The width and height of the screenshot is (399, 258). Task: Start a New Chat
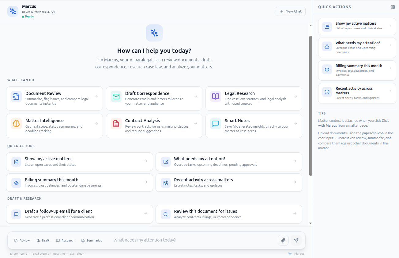(x=291, y=11)
